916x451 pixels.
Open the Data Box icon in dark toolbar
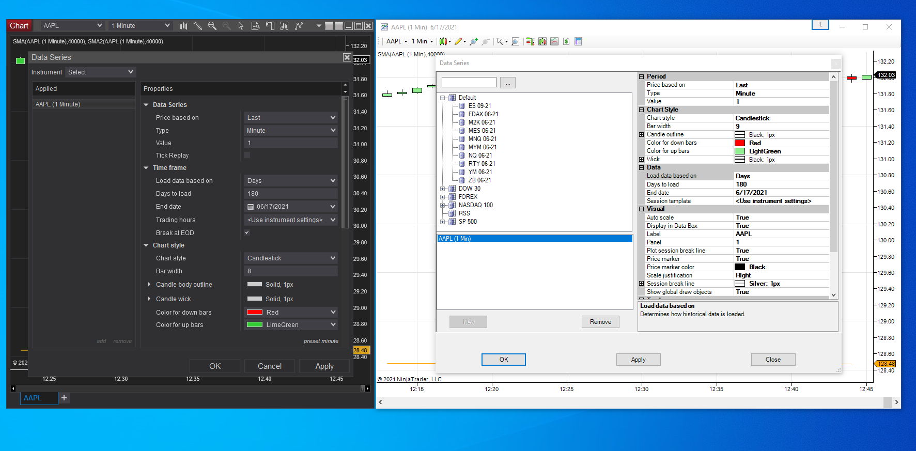coord(255,26)
